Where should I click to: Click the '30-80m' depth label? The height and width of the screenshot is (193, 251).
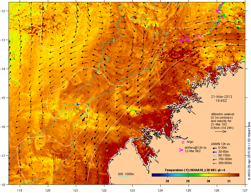point(223,152)
